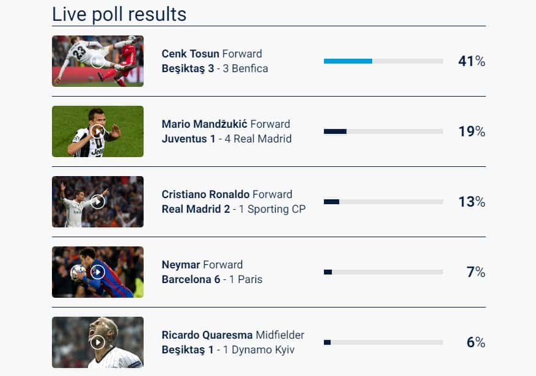Click the Live poll results heading
Viewport: 536px width, 376px height.
(119, 14)
